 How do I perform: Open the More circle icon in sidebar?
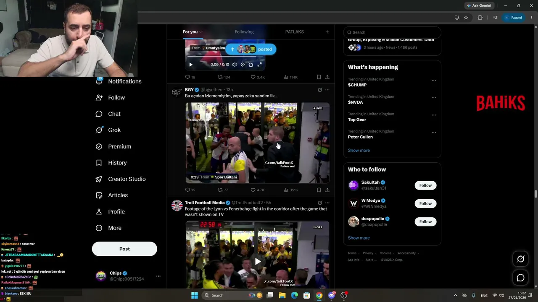(99, 228)
